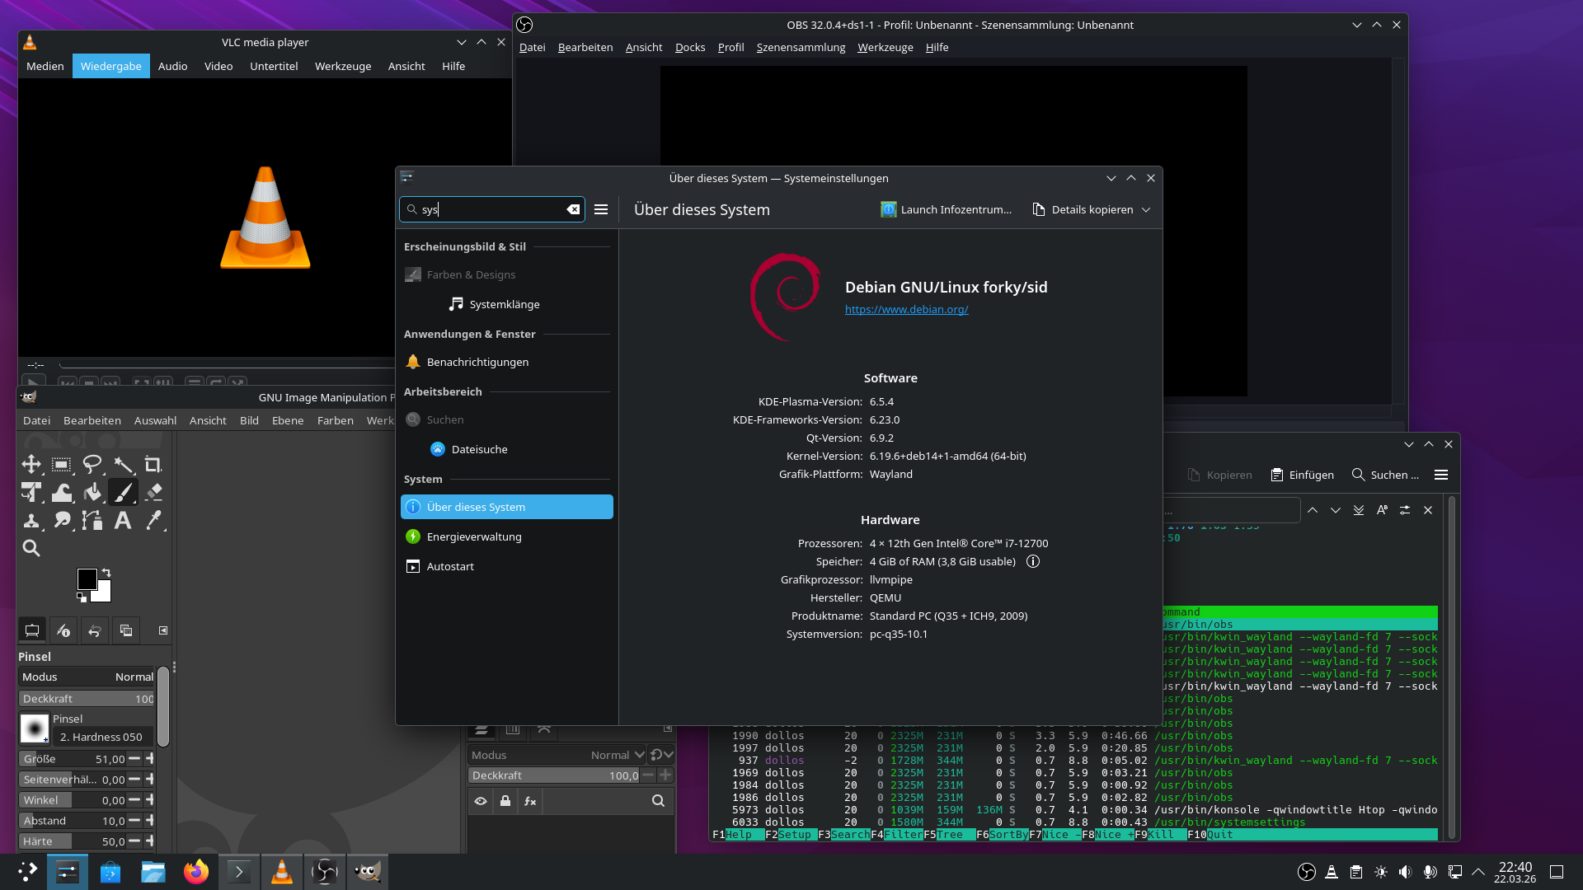The height and width of the screenshot is (890, 1583).
Task: Select the Crop tool in GIMP
Action: click(153, 465)
